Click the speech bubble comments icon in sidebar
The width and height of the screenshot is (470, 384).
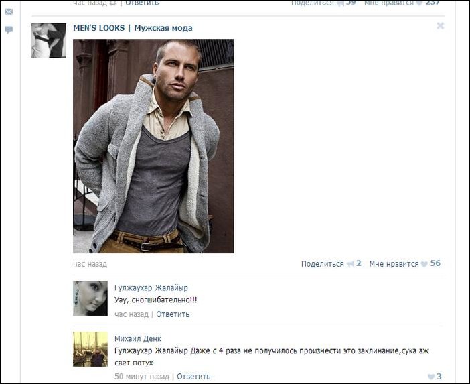[x=9, y=29]
